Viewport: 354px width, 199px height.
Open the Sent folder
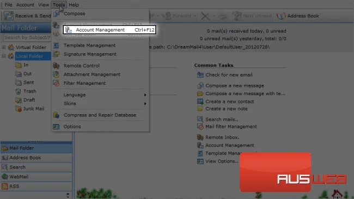pos(29,83)
